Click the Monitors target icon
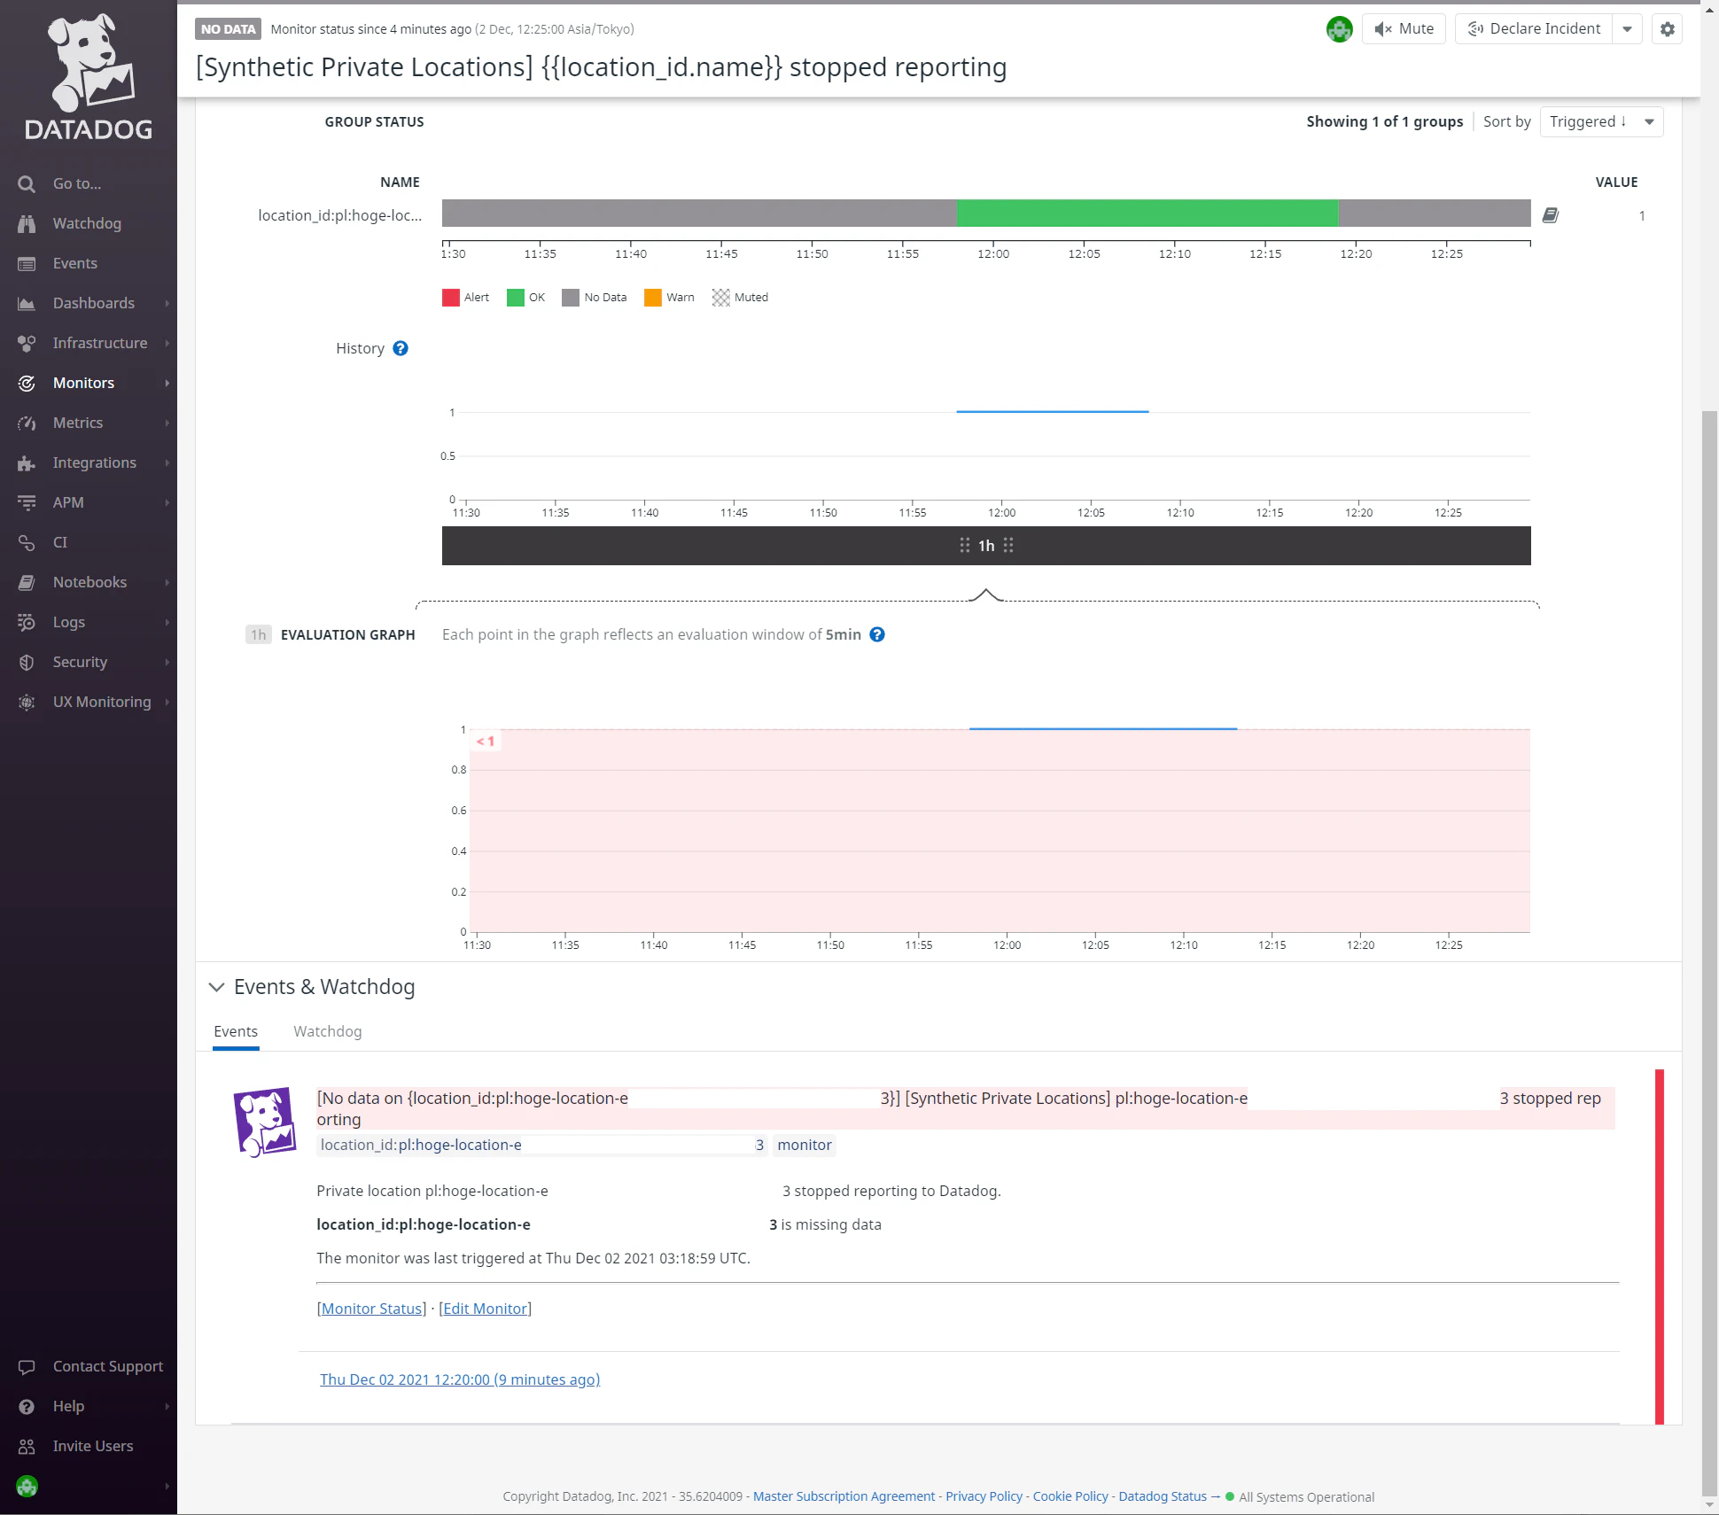This screenshot has height=1515, width=1719. 27,384
